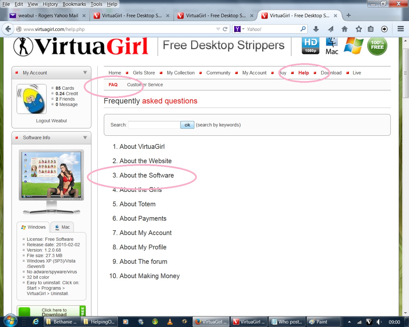Click the paper plane share icon

[x=330, y=29]
